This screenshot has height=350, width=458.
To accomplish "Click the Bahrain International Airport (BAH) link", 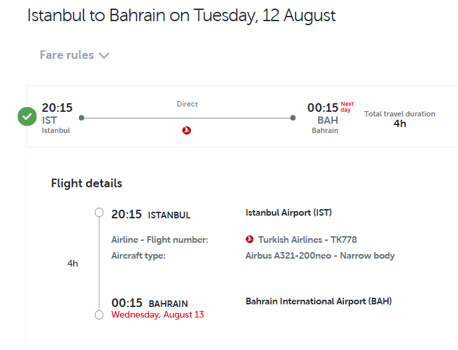I will tap(318, 301).
